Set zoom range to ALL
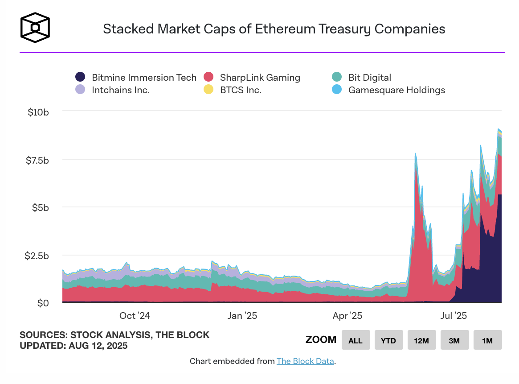The height and width of the screenshot is (384, 519). pos(356,340)
